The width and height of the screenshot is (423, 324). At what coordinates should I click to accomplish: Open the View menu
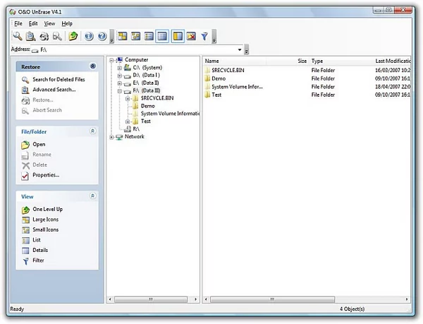click(49, 23)
